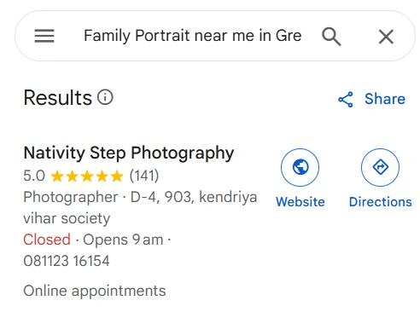Click the Share text link

coord(385,99)
